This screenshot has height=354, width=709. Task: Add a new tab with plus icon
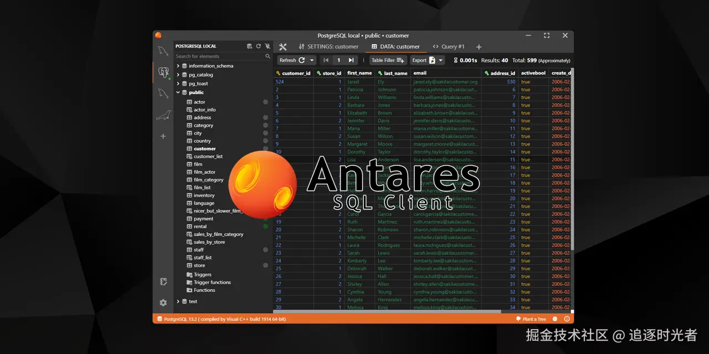coord(479,47)
